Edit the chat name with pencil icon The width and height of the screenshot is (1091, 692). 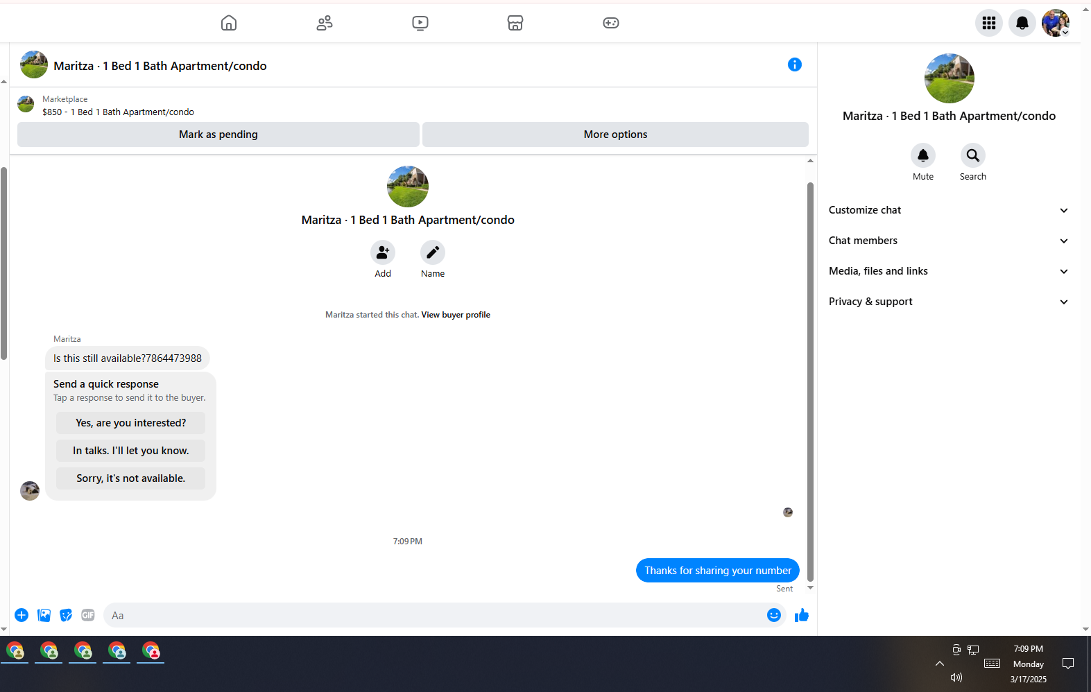point(433,252)
